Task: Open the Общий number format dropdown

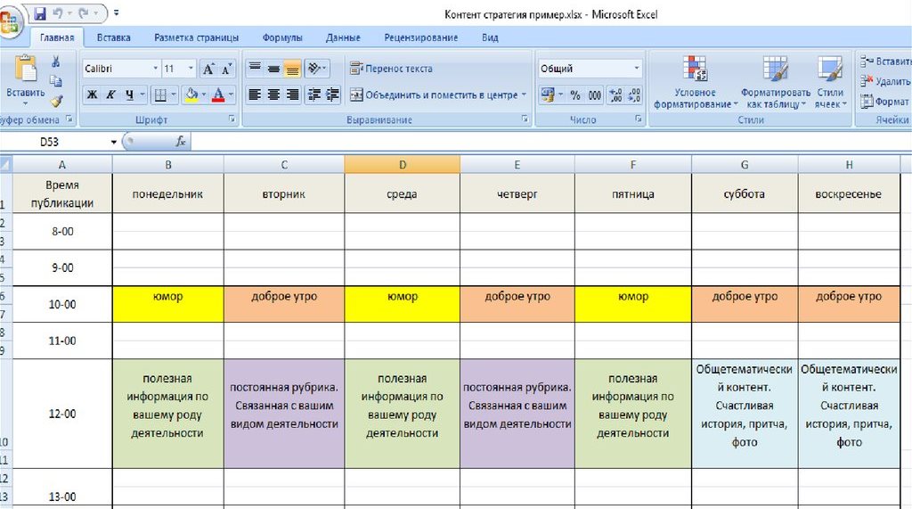Action: [x=637, y=69]
